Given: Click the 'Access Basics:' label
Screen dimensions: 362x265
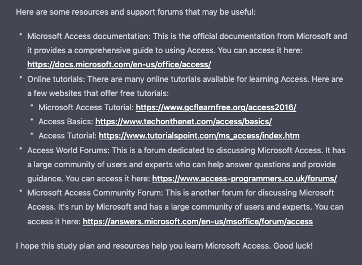Looking at the screenshot, I should 66,121.
